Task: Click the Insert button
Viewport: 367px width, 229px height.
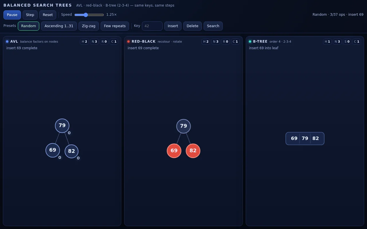Action: [173, 26]
